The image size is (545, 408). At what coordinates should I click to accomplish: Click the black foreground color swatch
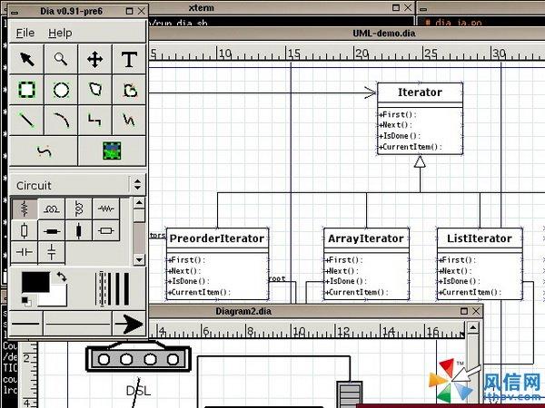click(x=35, y=282)
